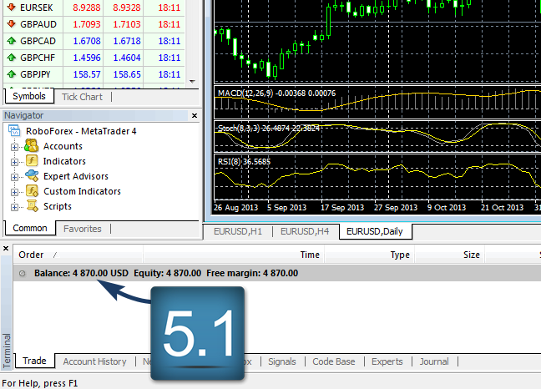Open the Account History terminal tab
This screenshot has width=541, height=389.
coord(94,361)
